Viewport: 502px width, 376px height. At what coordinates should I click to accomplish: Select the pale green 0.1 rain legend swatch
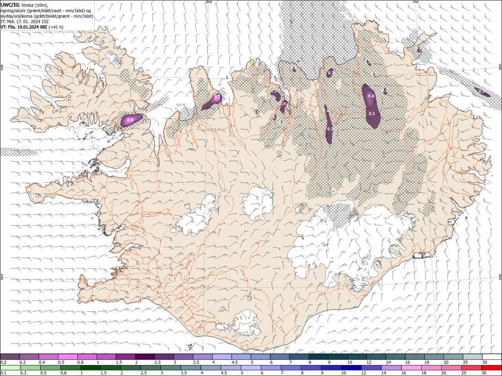click(11, 368)
